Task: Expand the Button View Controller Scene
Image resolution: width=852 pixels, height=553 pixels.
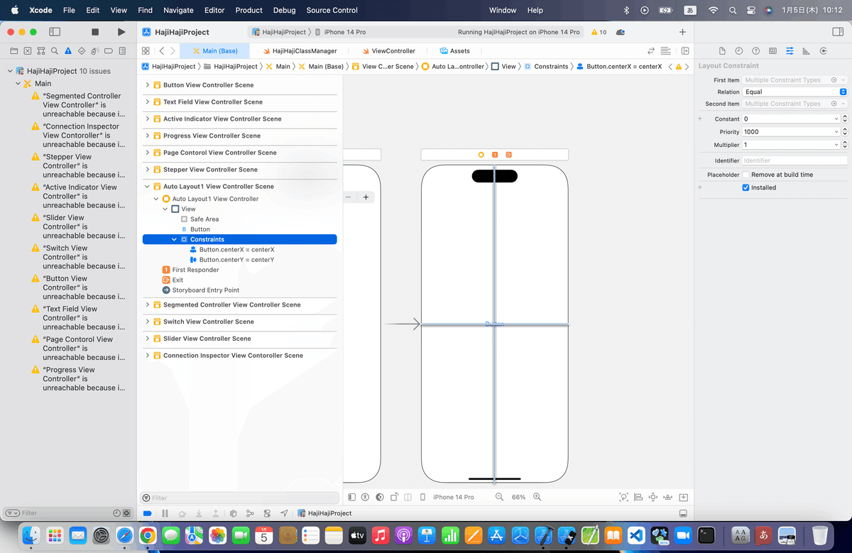Action: (148, 85)
